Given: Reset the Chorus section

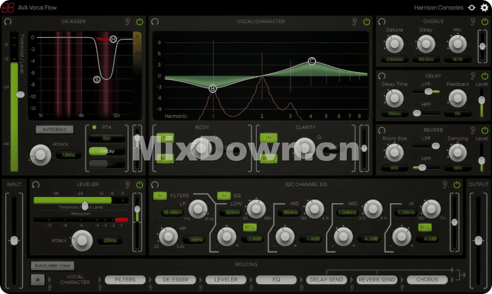Looking at the screenshot, I should tap(381, 21).
